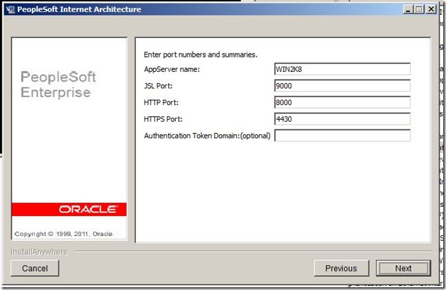Click the 'JSL Port:' label

158,86
